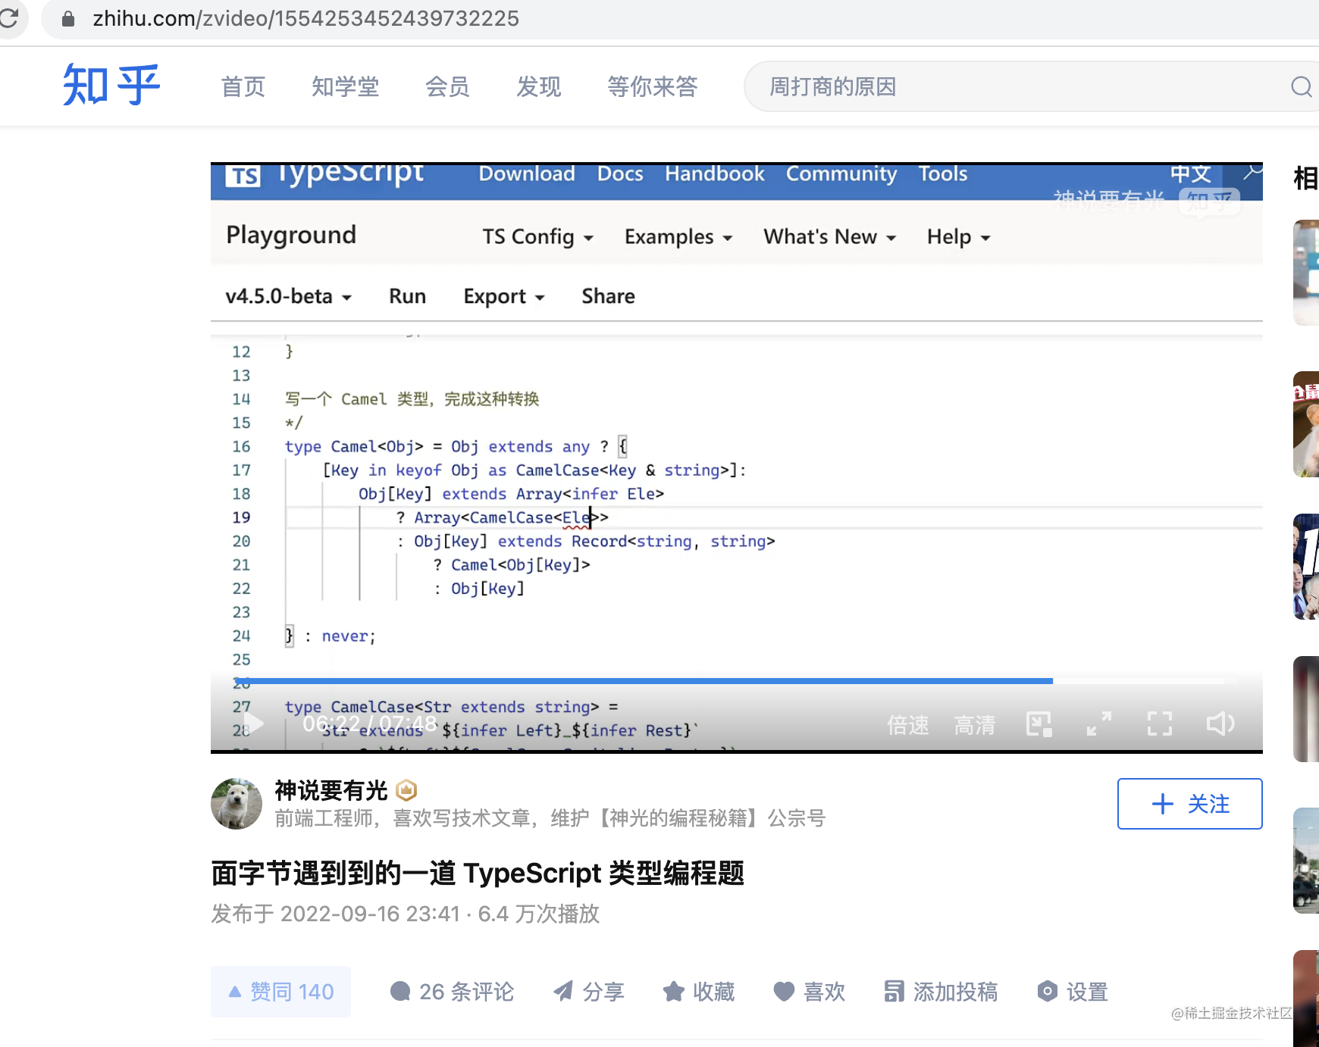Click the search magnifier icon
This screenshot has height=1047, width=1319.
pos(1301,87)
